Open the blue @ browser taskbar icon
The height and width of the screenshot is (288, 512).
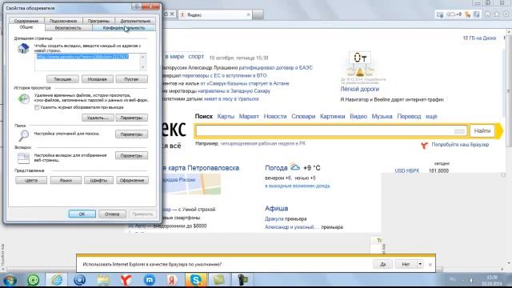point(79,280)
